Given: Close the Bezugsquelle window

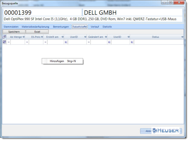Looking at the screenshot, I should tap(179, 2).
